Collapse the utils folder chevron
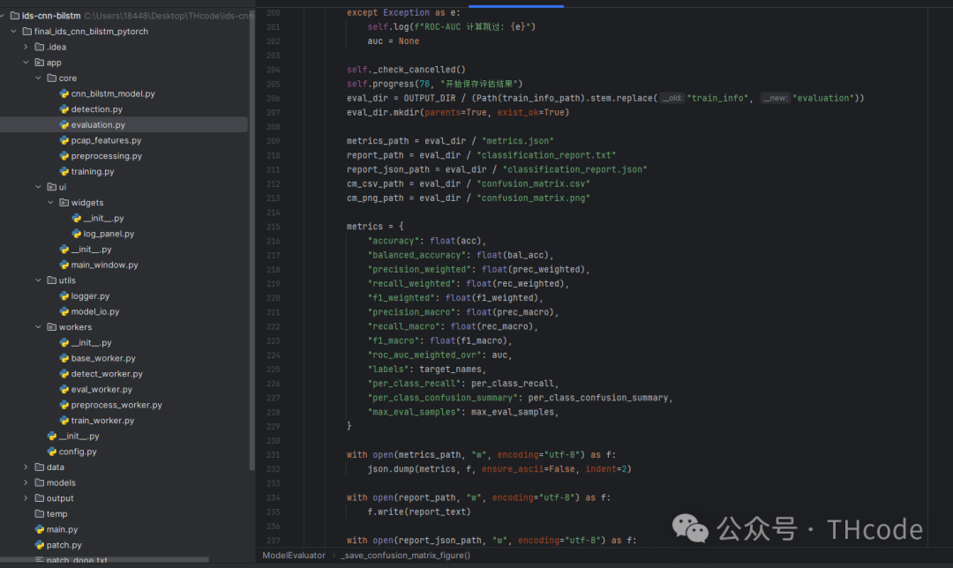The width and height of the screenshot is (953, 568). (38, 280)
